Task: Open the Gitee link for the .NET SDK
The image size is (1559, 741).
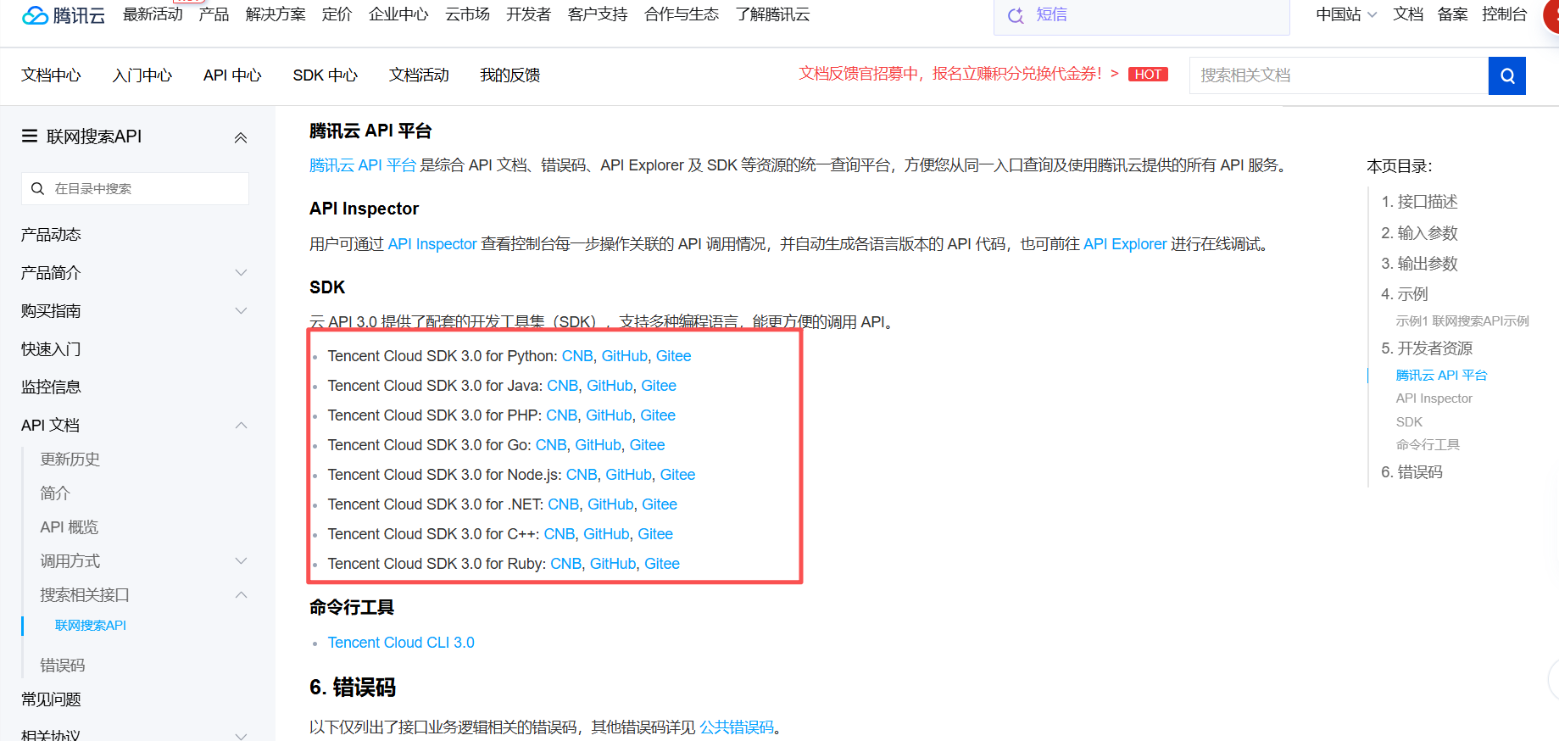Action: 660,504
